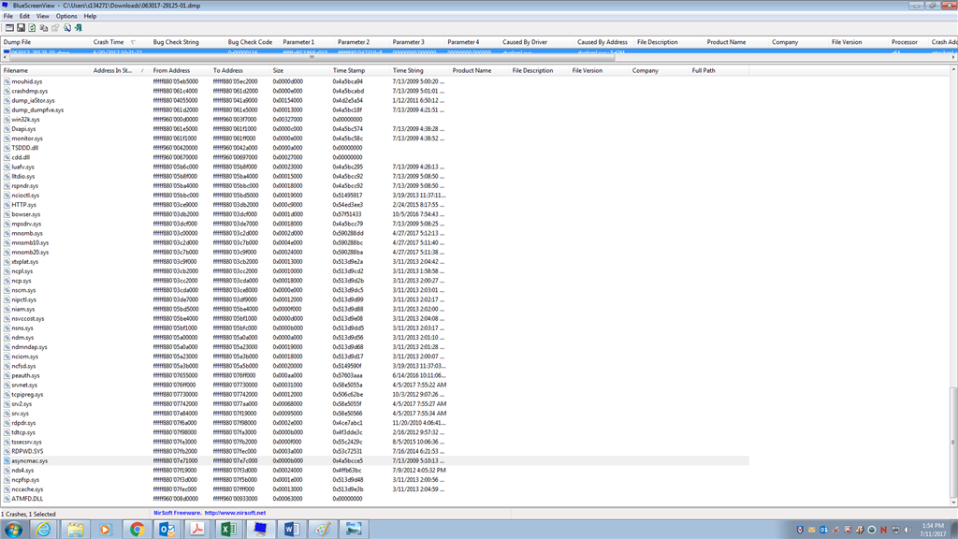Open Windows Explorer from the taskbar
The height and width of the screenshot is (539, 958).
pos(75,530)
